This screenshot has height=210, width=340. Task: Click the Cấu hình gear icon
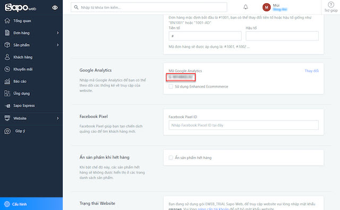tap(7, 204)
